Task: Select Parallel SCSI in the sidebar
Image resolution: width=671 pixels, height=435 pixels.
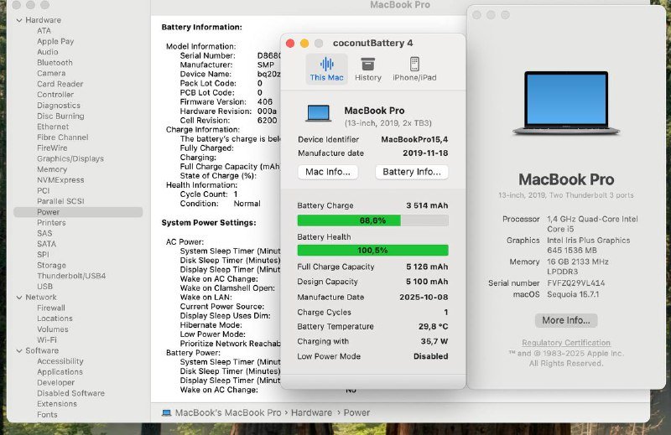Action: point(60,201)
